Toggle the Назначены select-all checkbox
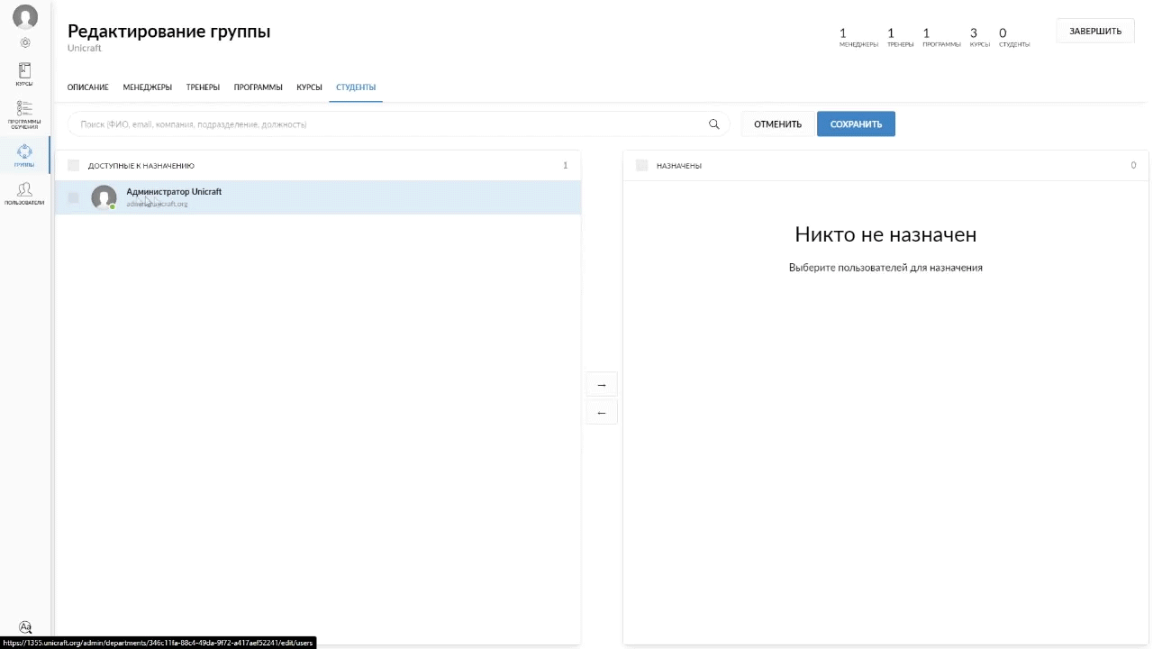This screenshot has width=1153, height=649. tap(641, 166)
